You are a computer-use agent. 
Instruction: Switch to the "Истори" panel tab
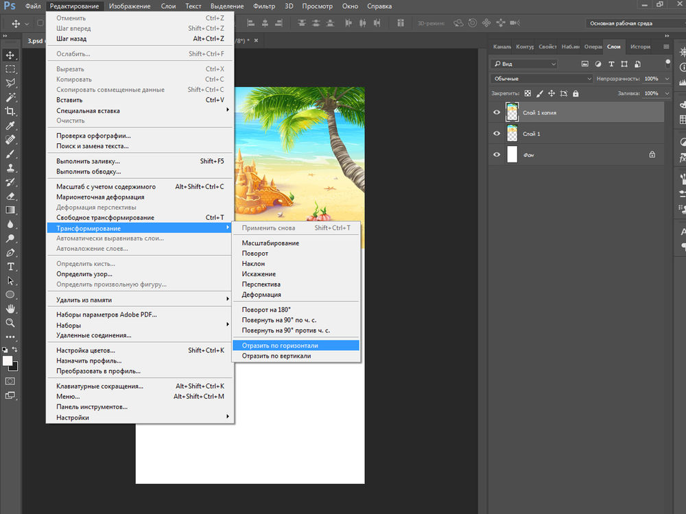pyautogui.click(x=639, y=47)
